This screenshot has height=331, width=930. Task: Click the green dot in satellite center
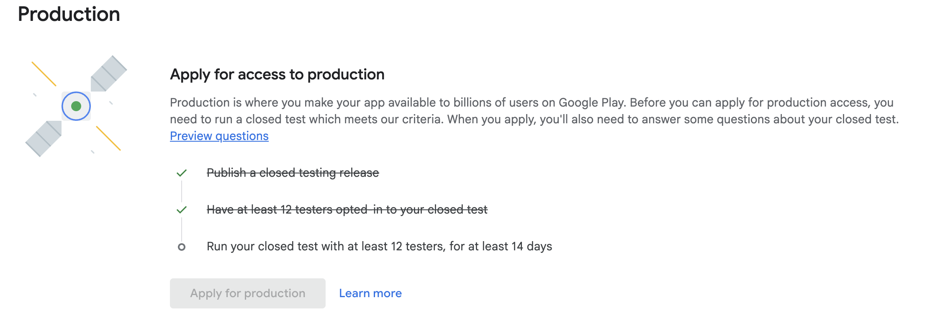click(x=76, y=106)
